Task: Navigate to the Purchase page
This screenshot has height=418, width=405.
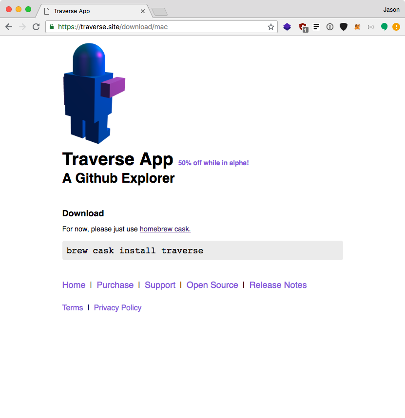Action: coord(115,285)
